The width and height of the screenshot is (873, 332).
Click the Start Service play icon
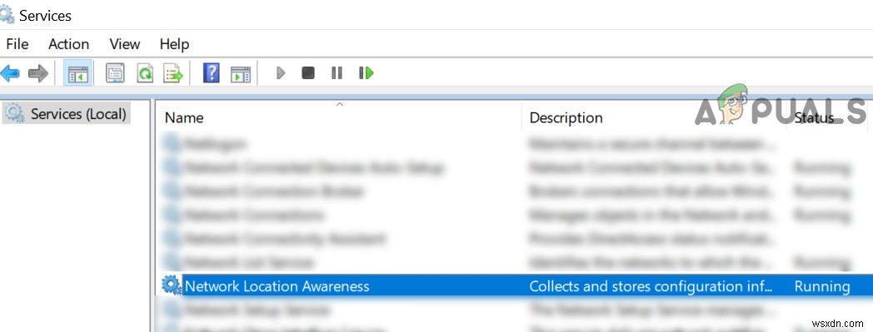tap(281, 73)
